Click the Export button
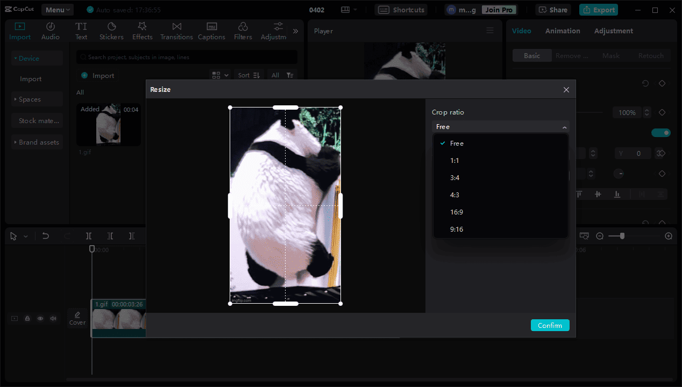Screen dimensions: 682x387 tap(598, 9)
